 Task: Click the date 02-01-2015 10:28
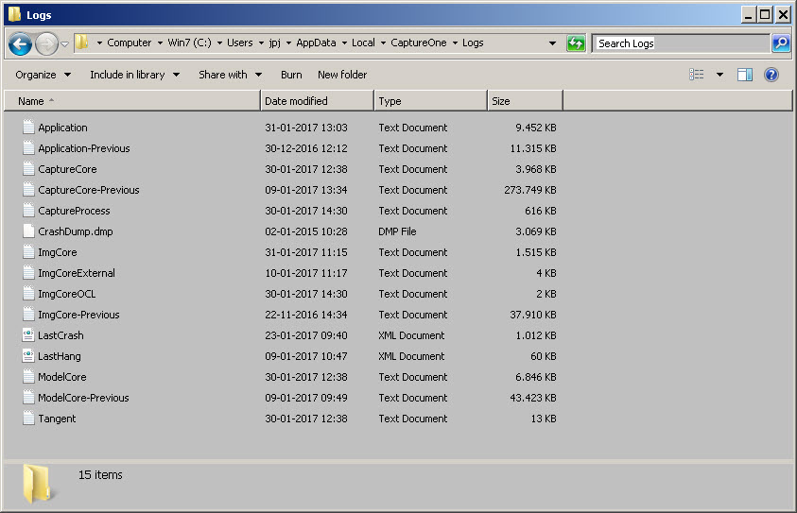coord(306,231)
